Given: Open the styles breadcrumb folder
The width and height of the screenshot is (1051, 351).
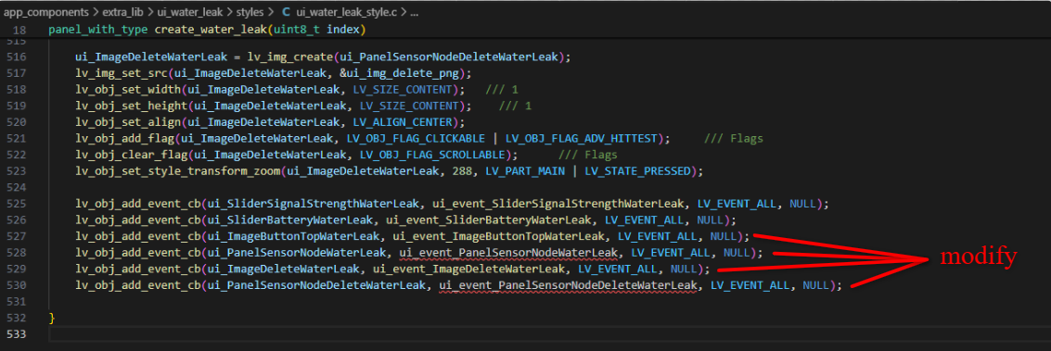Looking at the screenshot, I should pyautogui.click(x=250, y=12).
